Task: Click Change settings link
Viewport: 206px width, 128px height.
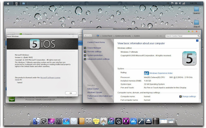Action: pyautogui.click(x=189, y=97)
